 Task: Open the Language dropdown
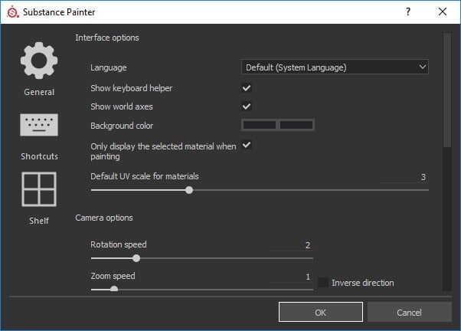[x=335, y=67]
